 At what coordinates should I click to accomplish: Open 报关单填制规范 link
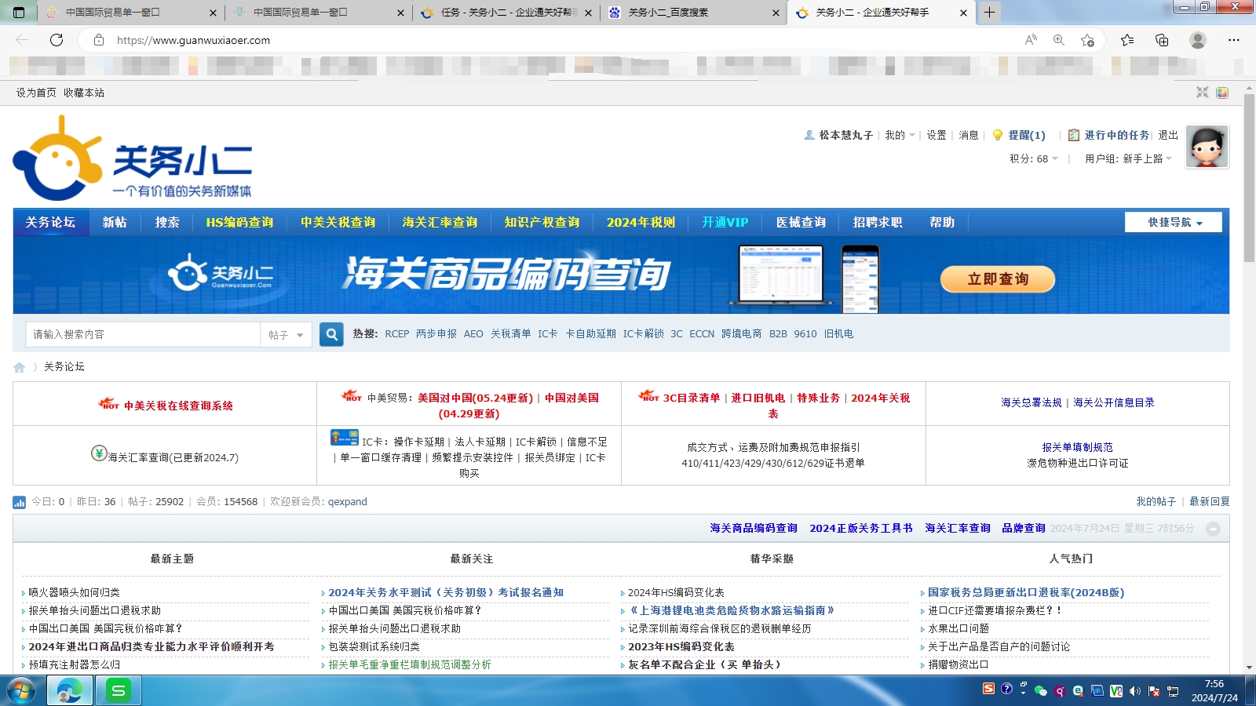(1077, 448)
